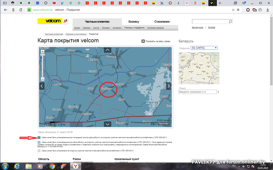Open the Интернет submenu link
Screen dimensions: 273x170
click(117, 28)
